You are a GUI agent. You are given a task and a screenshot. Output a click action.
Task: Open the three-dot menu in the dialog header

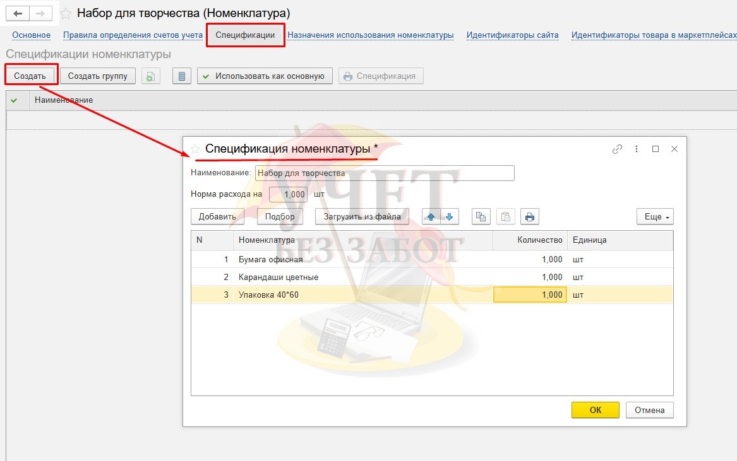[637, 149]
